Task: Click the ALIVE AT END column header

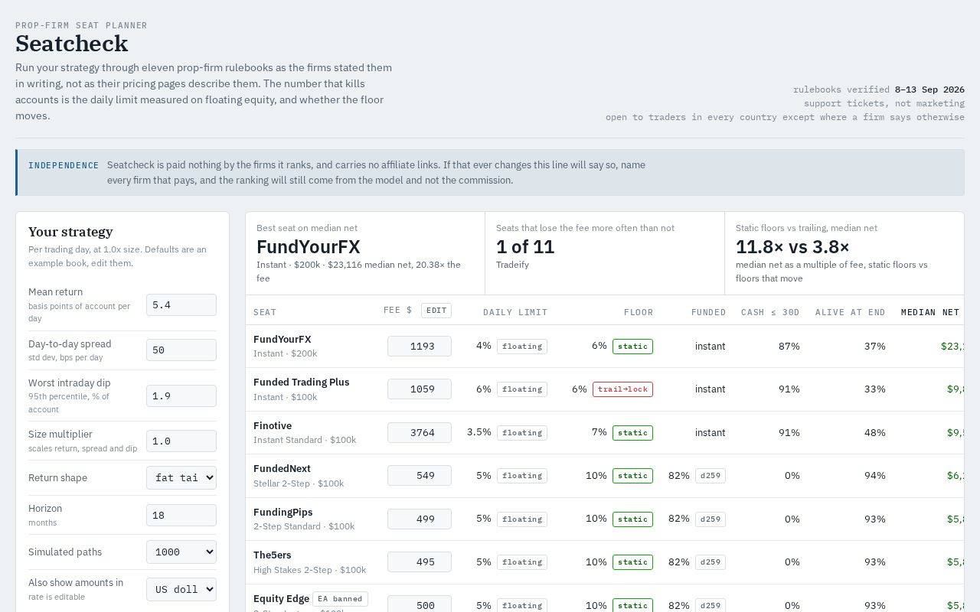Action: [x=851, y=312]
